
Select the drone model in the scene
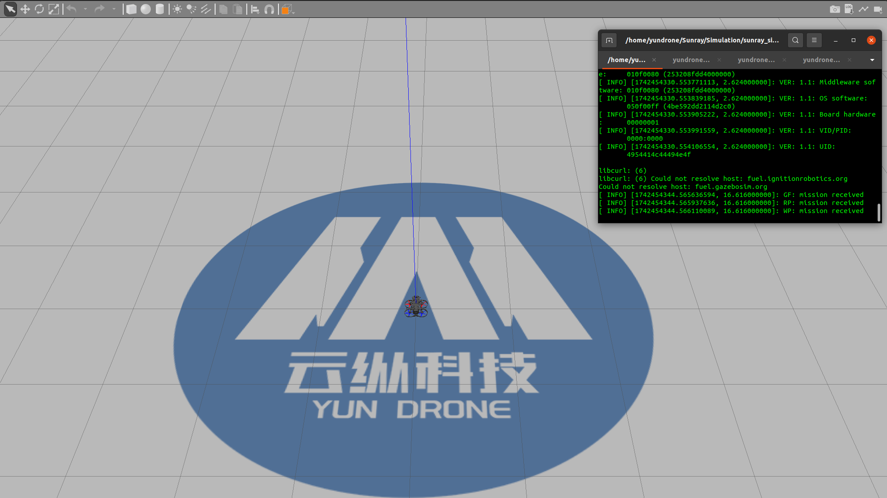[416, 307]
